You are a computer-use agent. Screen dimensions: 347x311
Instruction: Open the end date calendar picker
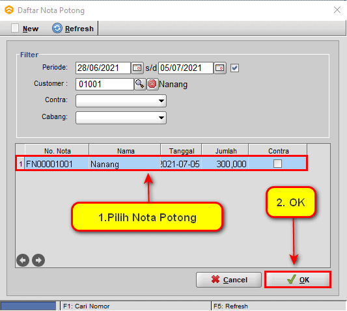220,68
